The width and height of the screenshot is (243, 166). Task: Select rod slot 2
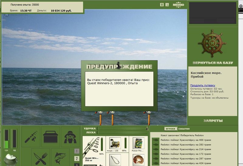[77, 159]
